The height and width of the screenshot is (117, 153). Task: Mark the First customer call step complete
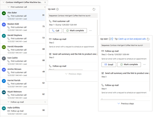pos(75,31)
